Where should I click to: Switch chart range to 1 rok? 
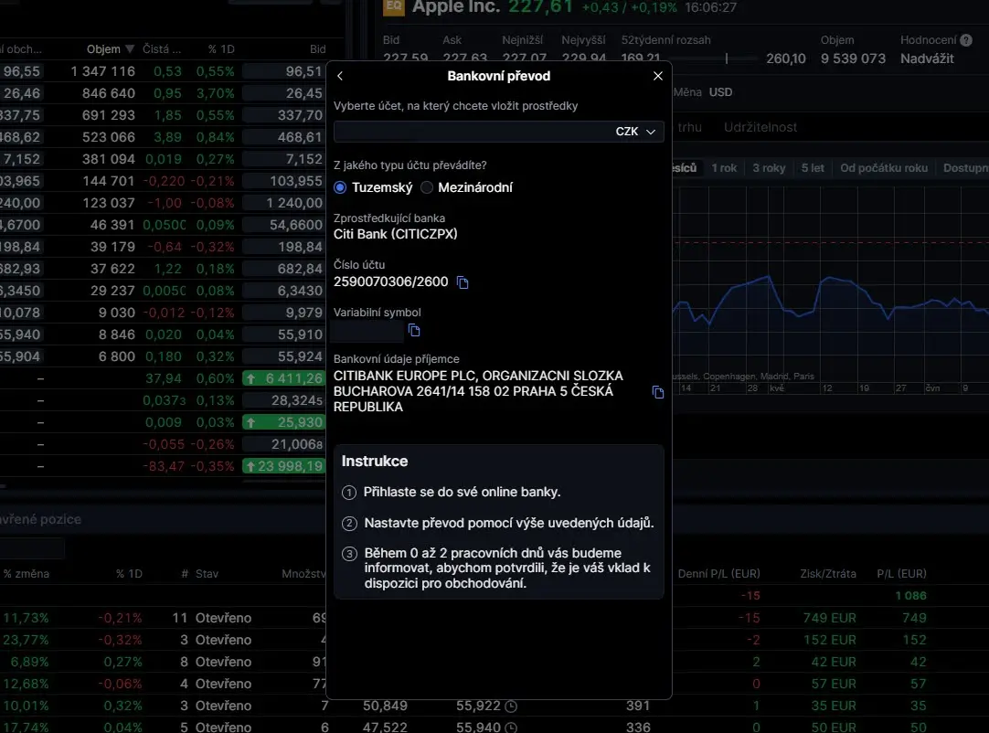pyautogui.click(x=724, y=168)
